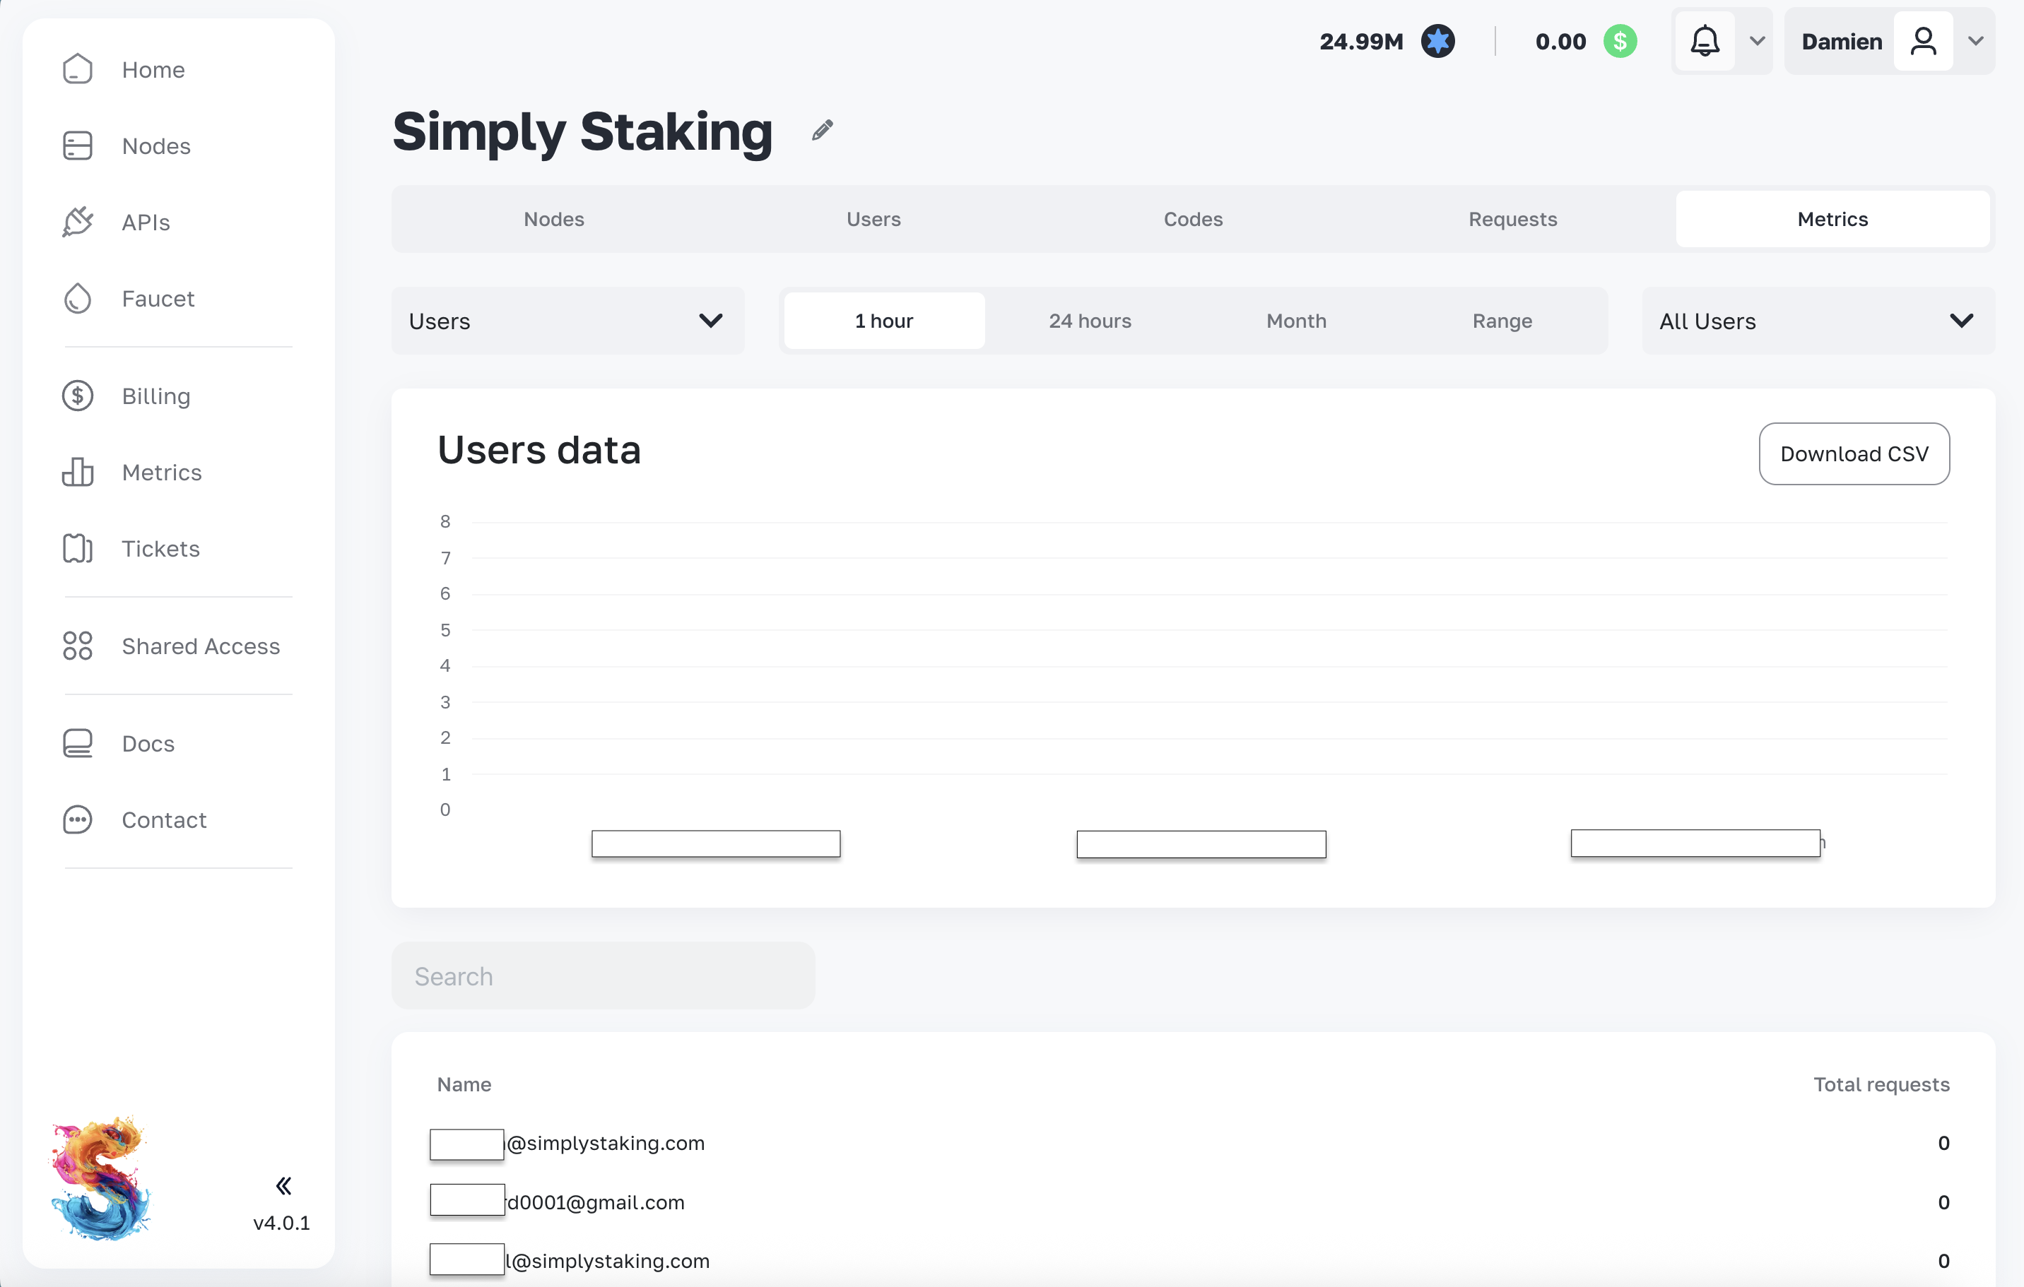Image resolution: width=2024 pixels, height=1287 pixels.
Task: Open the All Users filter dropdown
Action: [1819, 321]
